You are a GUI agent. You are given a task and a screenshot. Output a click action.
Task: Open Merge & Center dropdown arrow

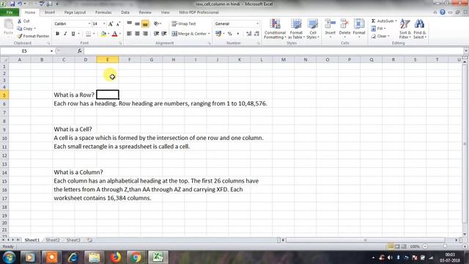(209, 34)
